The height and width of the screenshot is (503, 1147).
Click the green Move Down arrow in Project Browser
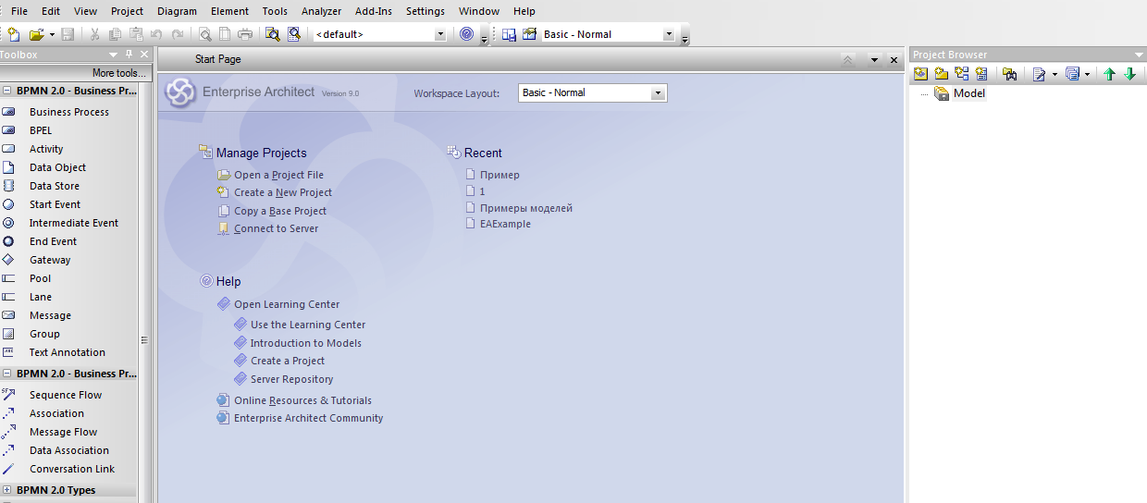(1129, 74)
